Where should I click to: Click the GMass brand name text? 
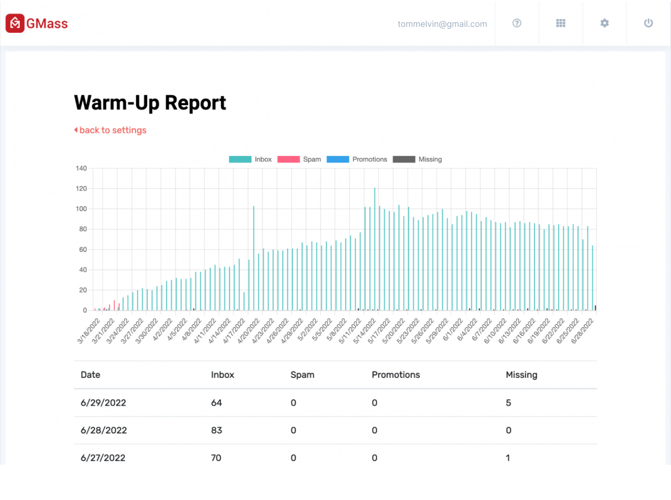[47, 24]
